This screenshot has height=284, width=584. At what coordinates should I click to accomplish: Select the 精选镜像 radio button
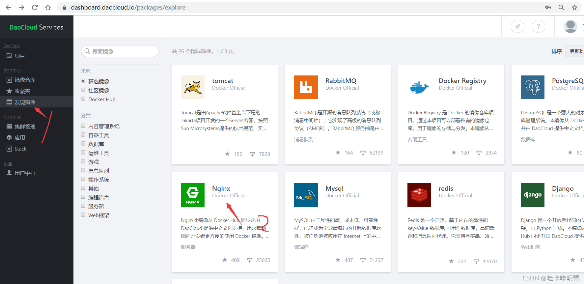click(83, 81)
